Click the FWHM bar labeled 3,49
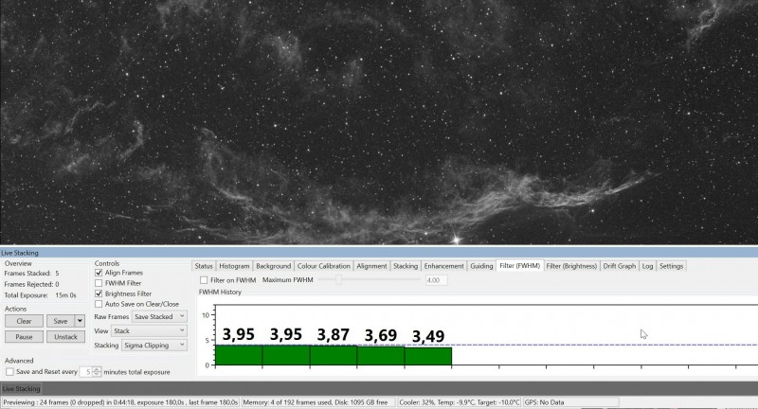The height and width of the screenshot is (409, 758). (x=428, y=356)
